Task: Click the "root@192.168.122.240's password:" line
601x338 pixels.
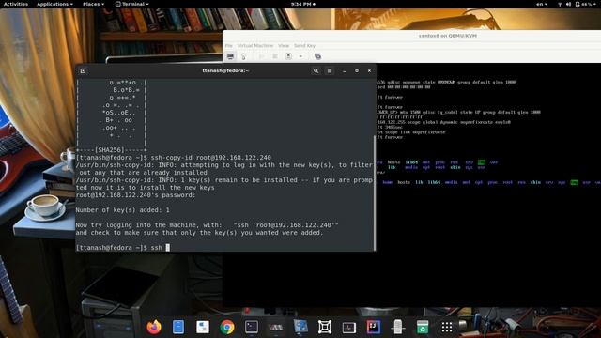Action: (135, 195)
